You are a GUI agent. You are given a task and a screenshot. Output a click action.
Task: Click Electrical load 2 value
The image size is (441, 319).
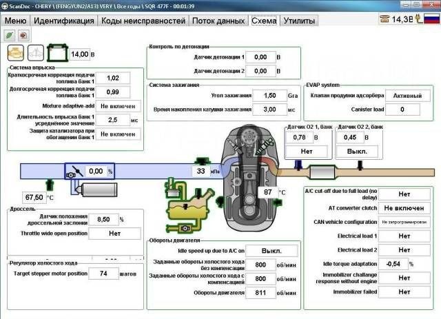point(404,250)
